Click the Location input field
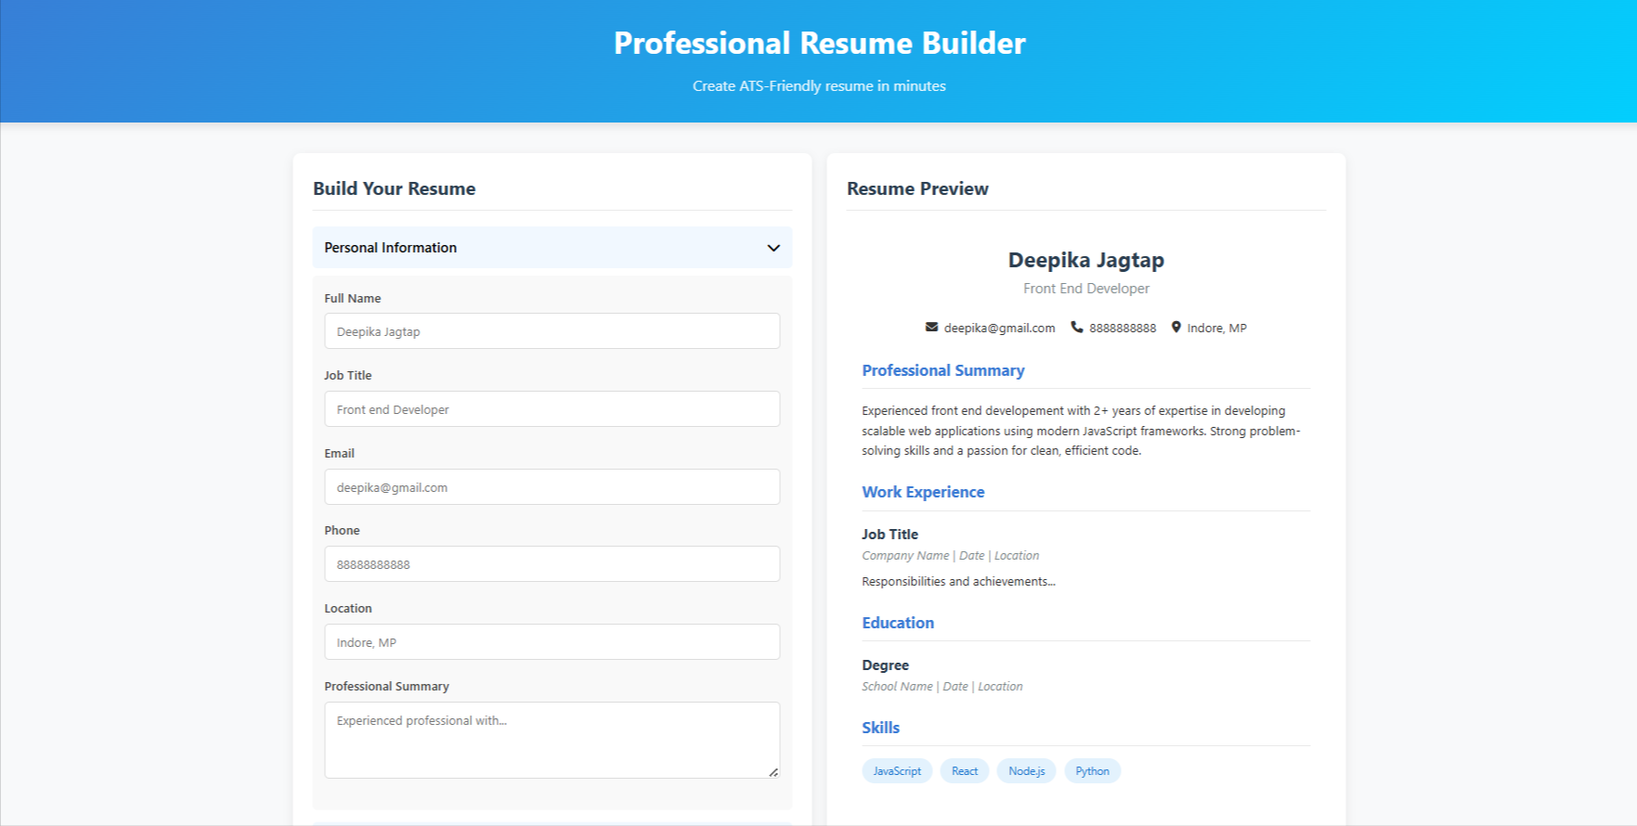1637x826 pixels. (x=552, y=642)
